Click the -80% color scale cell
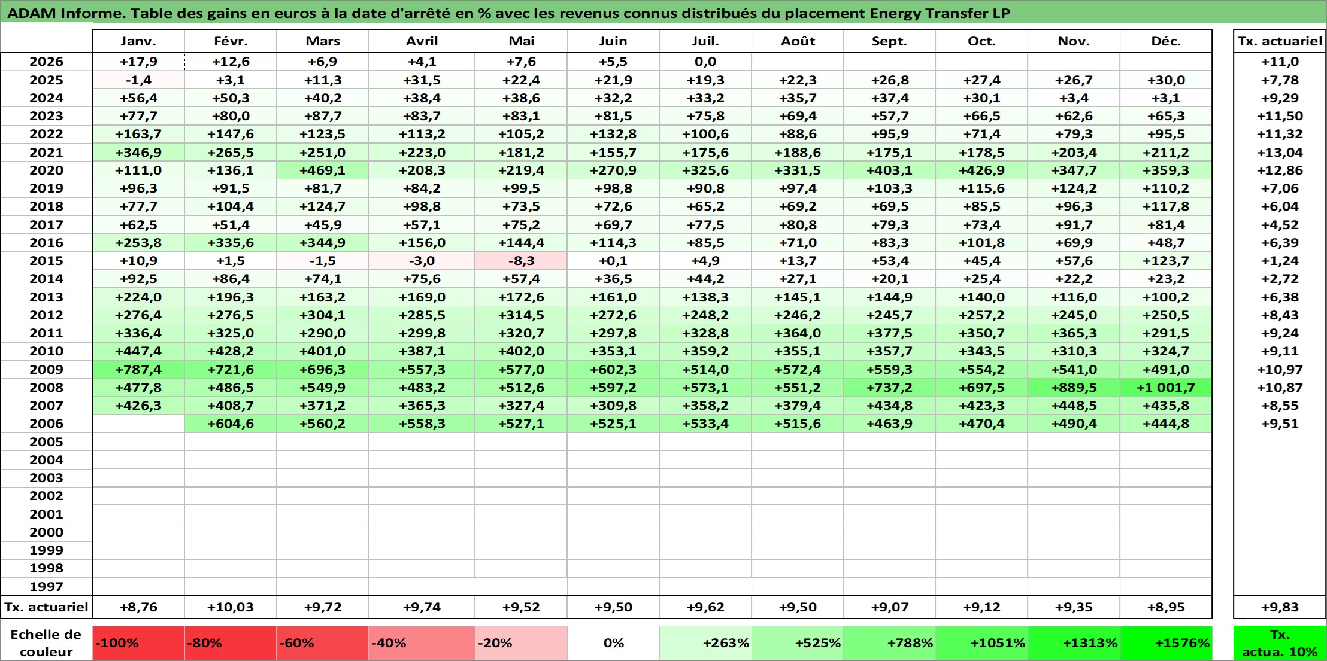 231,643
